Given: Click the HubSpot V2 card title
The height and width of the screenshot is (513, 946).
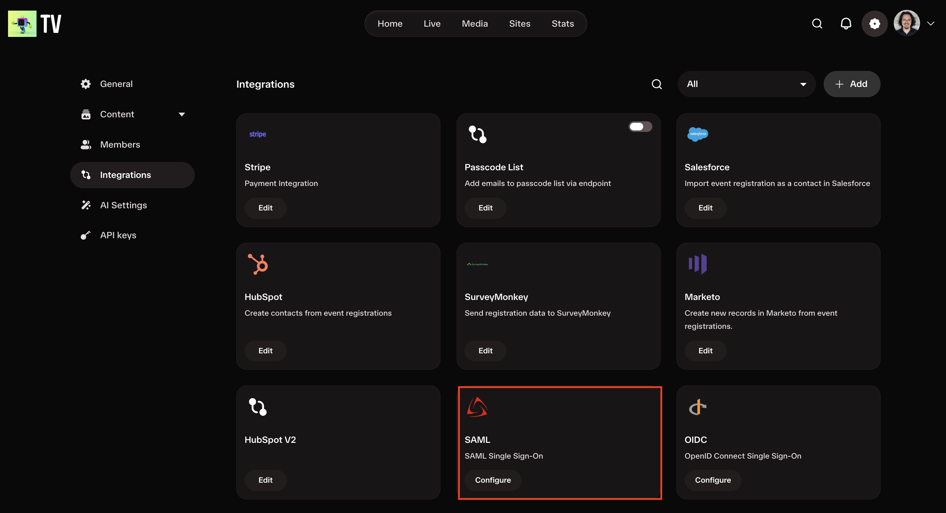Looking at the screenshot, I should point(270,440).
